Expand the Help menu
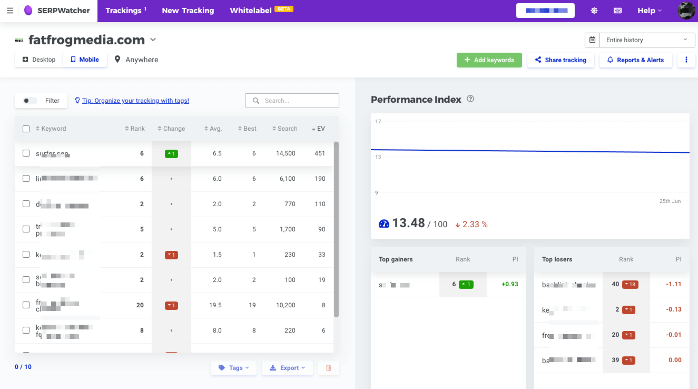 [650, 11]
